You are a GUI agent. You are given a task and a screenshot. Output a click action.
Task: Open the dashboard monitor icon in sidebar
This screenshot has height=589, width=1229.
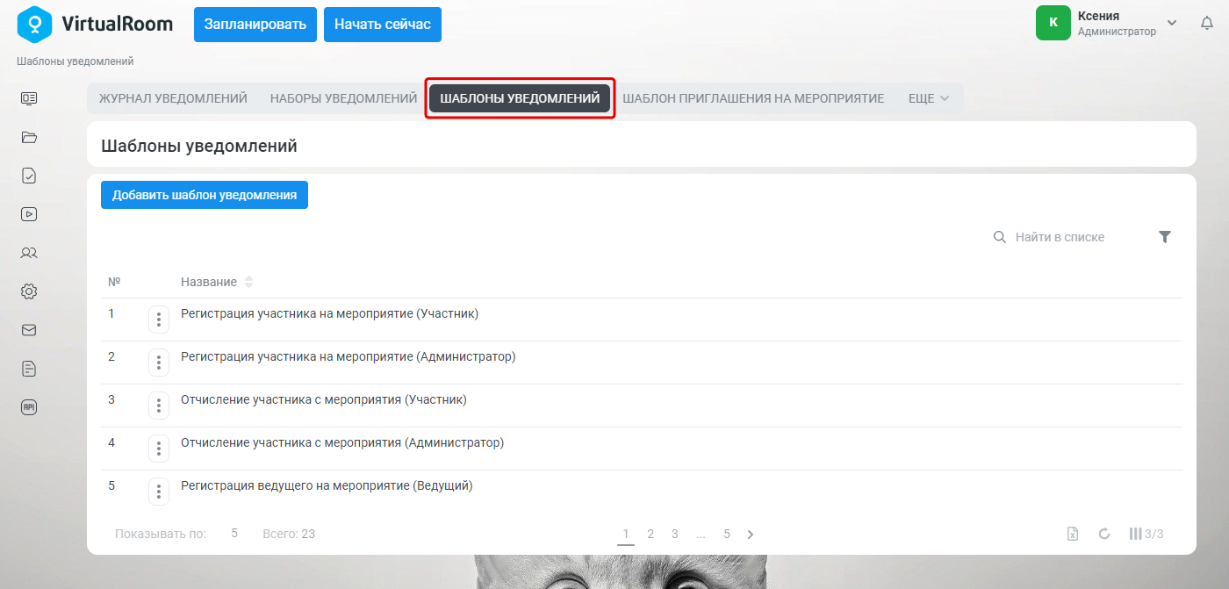29,98
